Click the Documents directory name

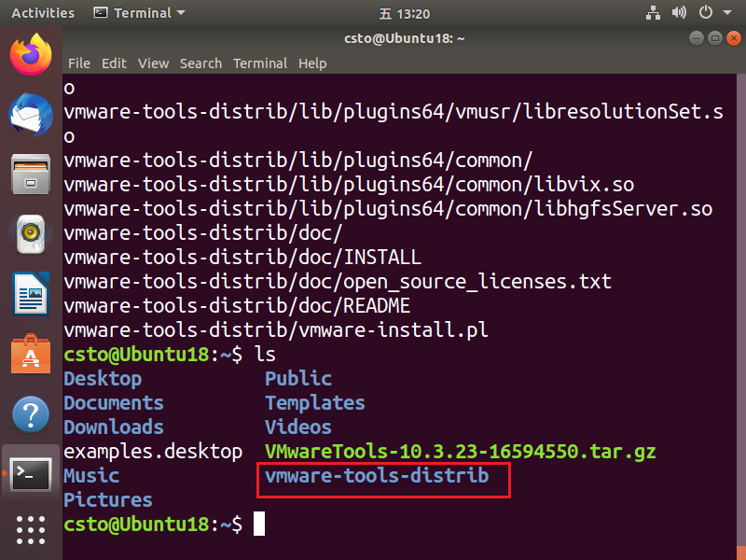[x=114, y=403]
